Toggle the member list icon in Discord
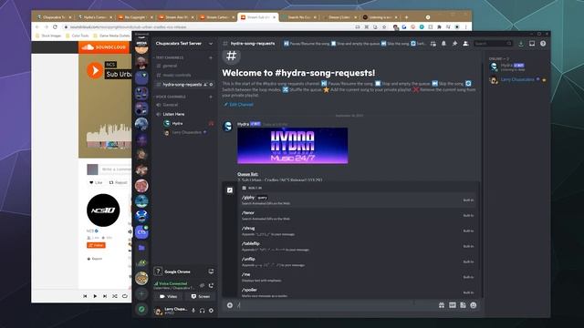Screen dimensions: 584x328 point(465,44)
